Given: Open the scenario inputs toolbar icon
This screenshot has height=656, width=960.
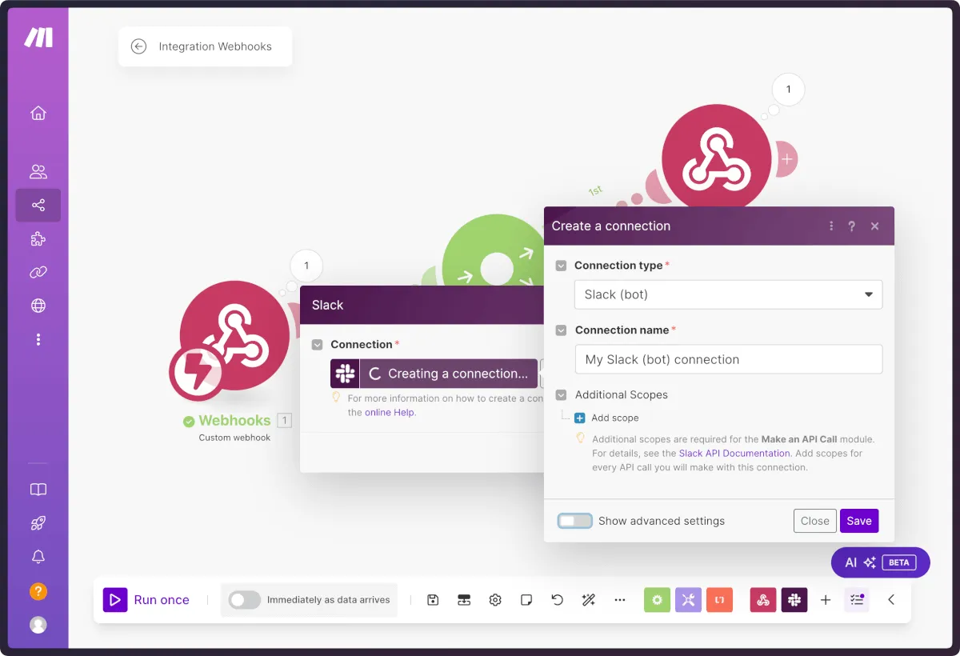Looking at the screenshot, I should 464,600.
